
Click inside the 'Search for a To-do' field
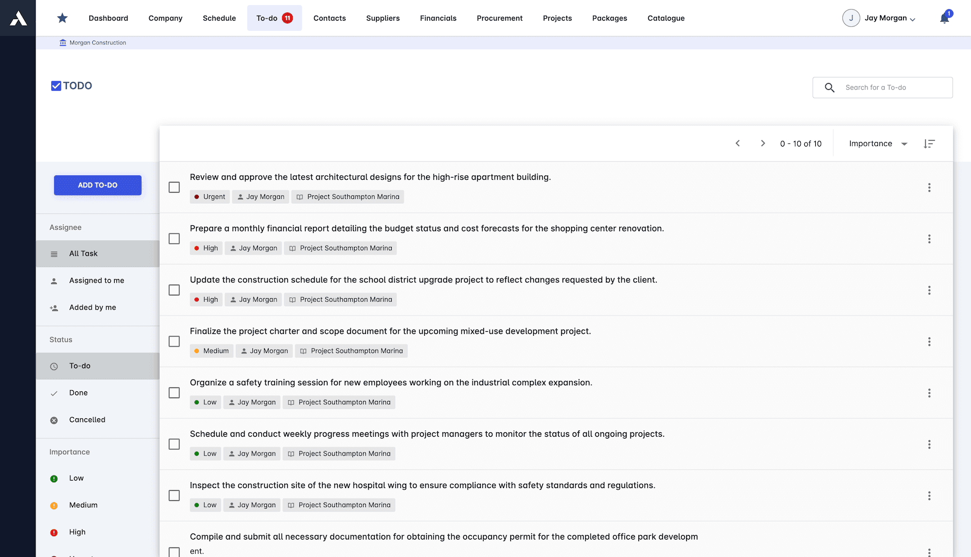pos(882,88)
